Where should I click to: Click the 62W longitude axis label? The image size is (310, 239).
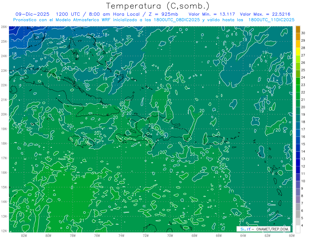(x=267, y=235)
